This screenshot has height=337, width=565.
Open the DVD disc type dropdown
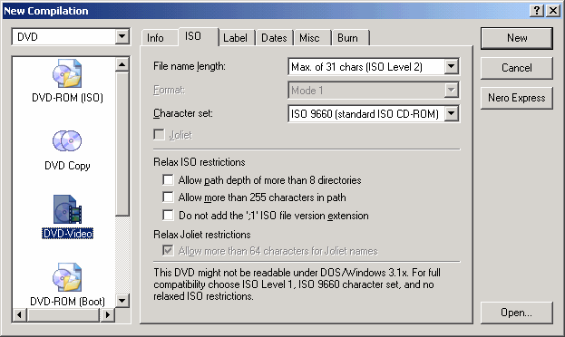tap(122, 36)
